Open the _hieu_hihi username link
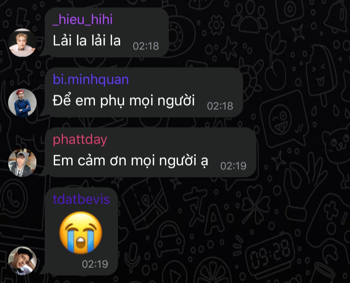Screen dimensions: 350x283 click(83, 19)
